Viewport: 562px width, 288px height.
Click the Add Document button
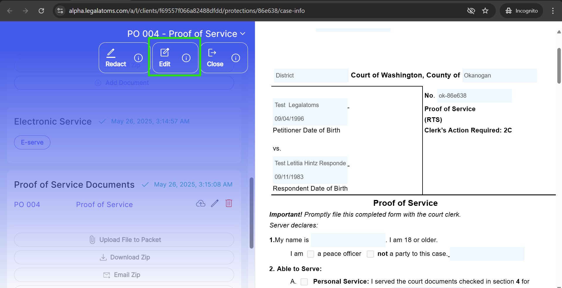point(124,83)
